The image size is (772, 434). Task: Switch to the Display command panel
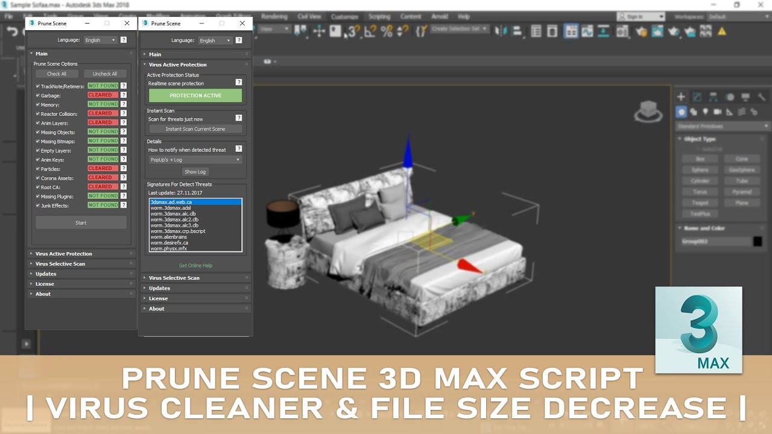(x=746, y=96)
